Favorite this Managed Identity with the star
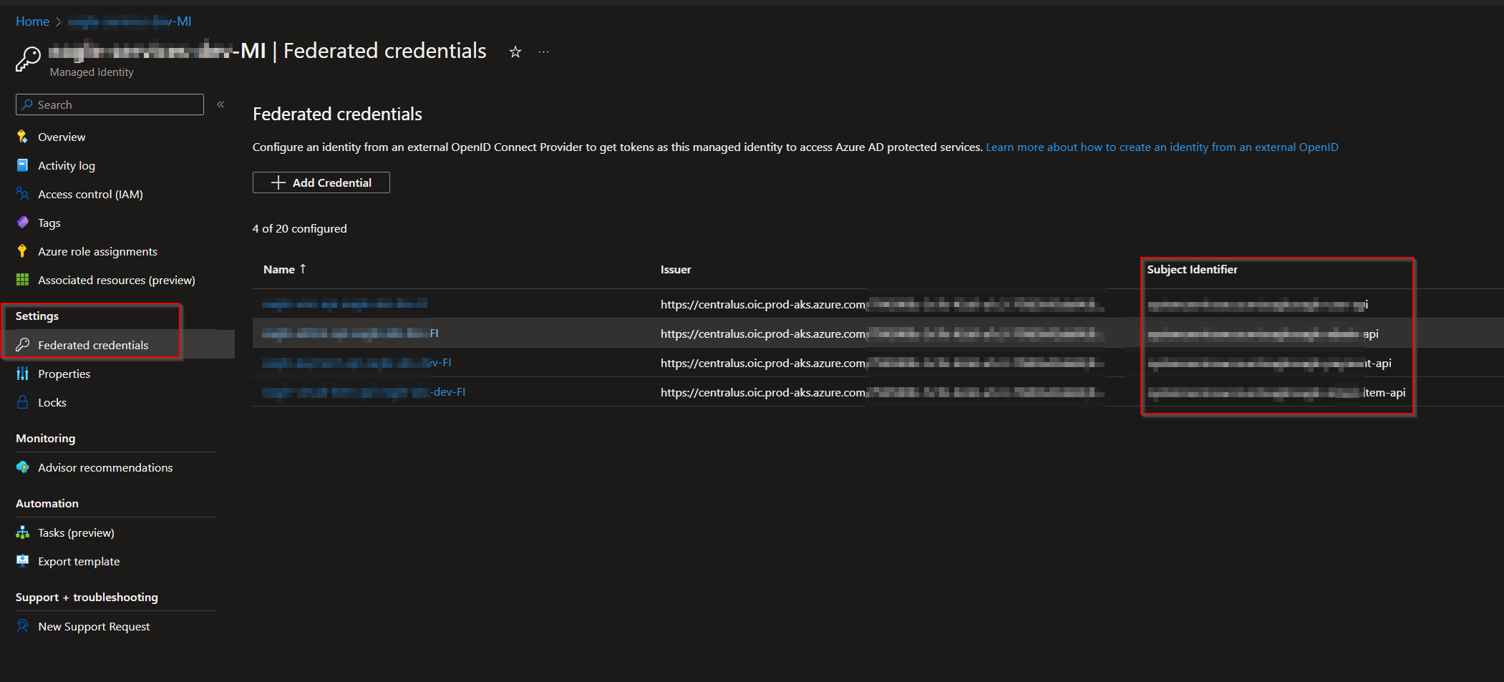The width and height of the screenshot is (1504, 682). tap(515, 52)
